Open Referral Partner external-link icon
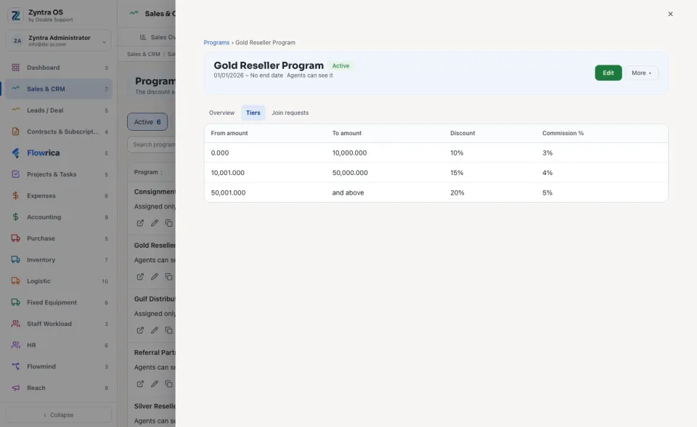The height and width of the screenshot is (427, 697). 140,383
